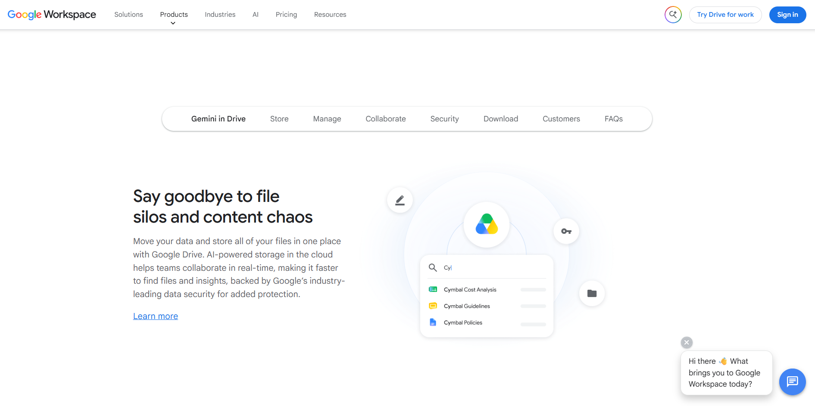Open the Industries menu
Screen dimensions: 815x406
point(220,15)
